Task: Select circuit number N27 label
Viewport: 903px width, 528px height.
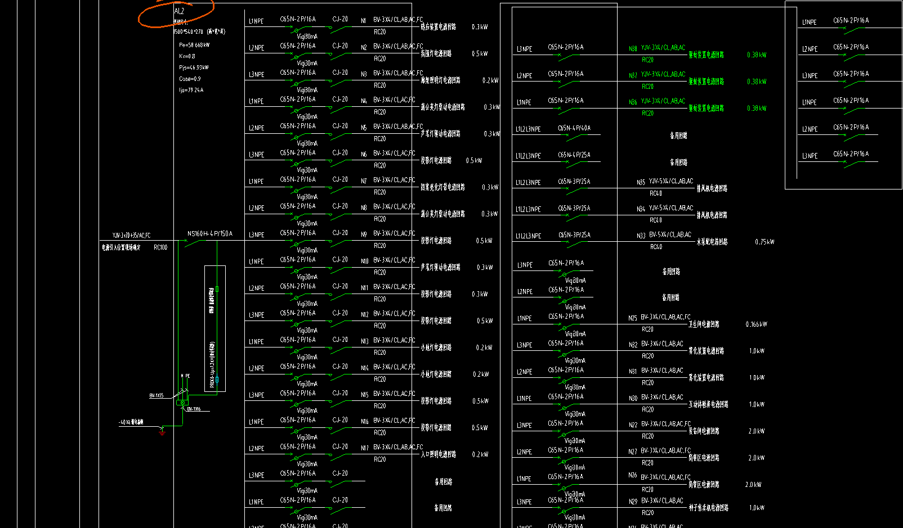Action: [633, 452]
